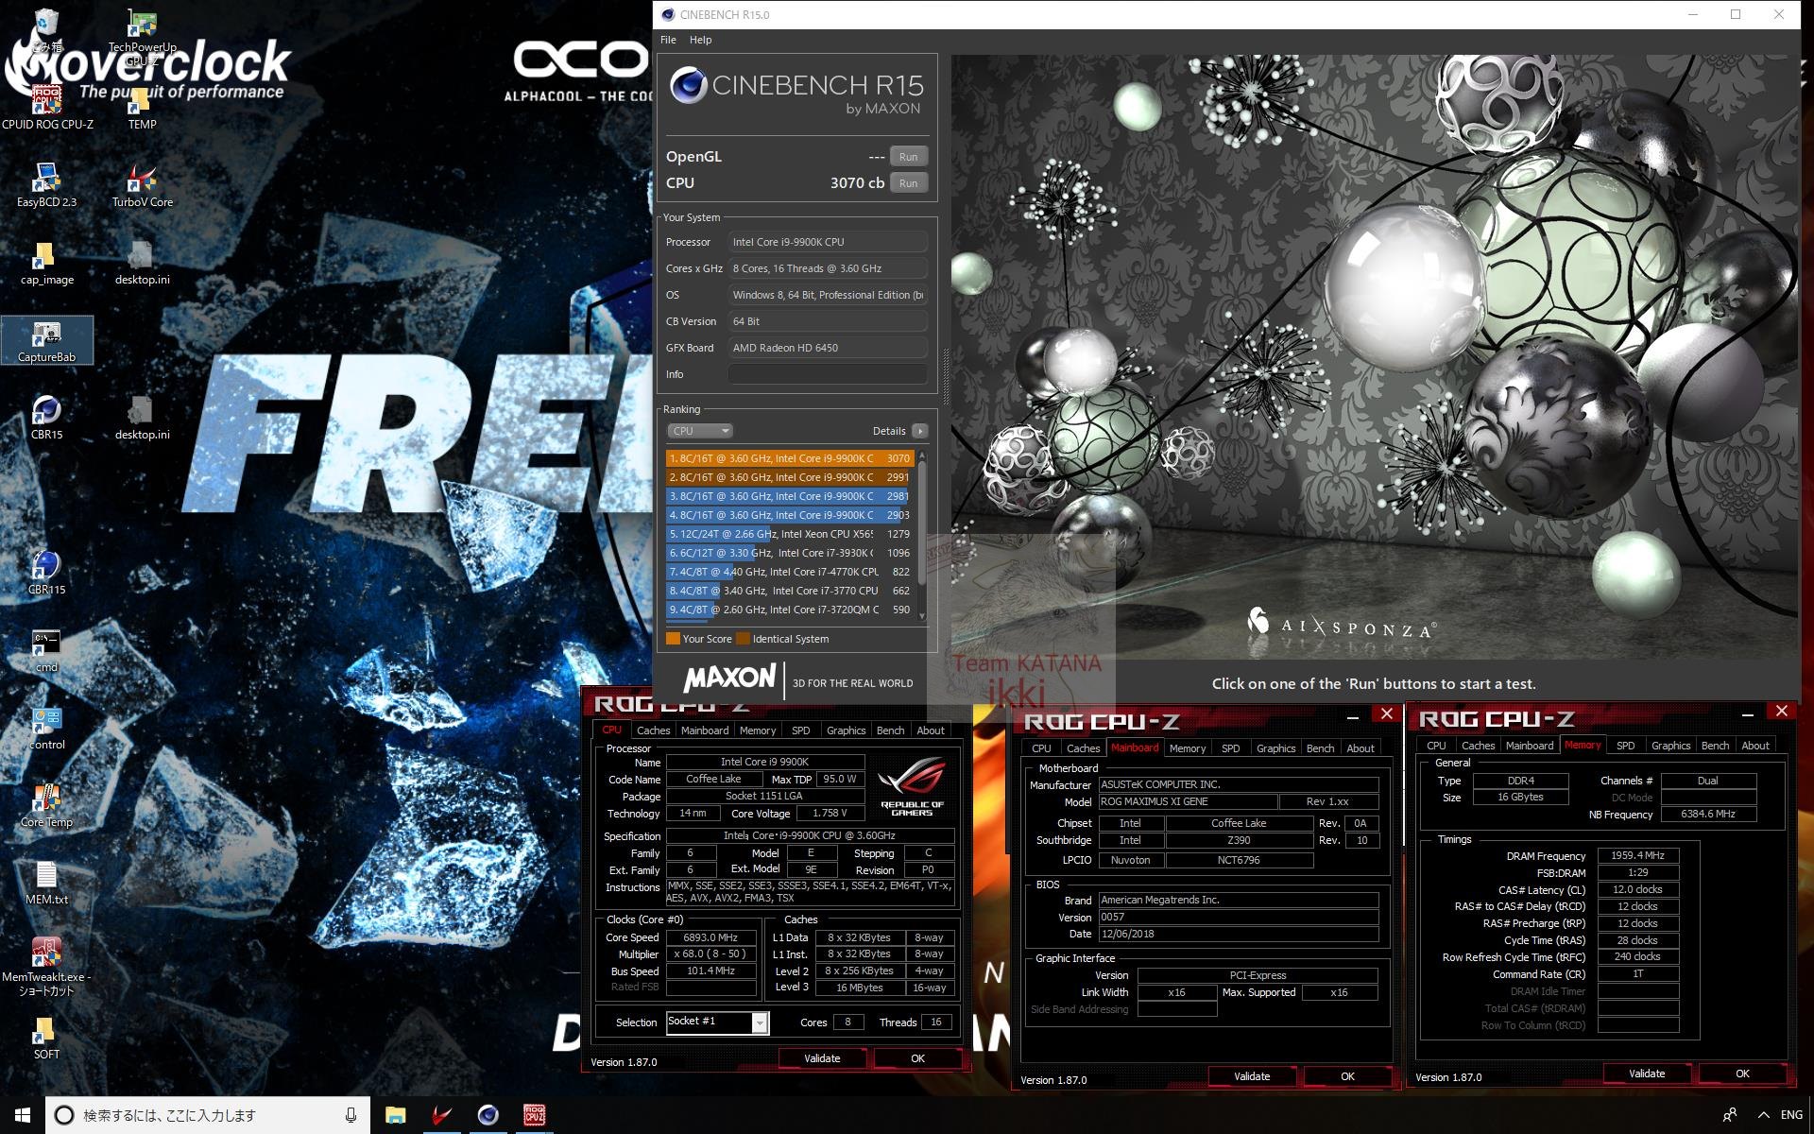
Task: Run the CPU benchmark test
Action: click(908, 183)
